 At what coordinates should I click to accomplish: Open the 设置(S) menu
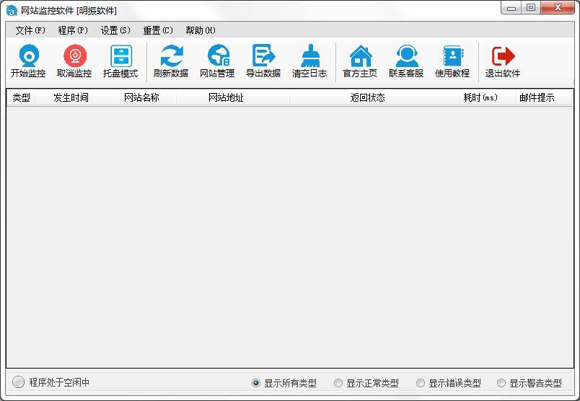click(115, 30)
